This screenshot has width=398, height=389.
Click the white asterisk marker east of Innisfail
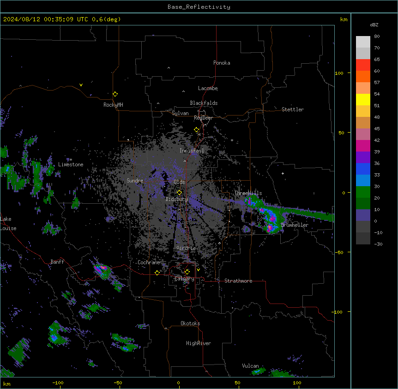[232, 140]
